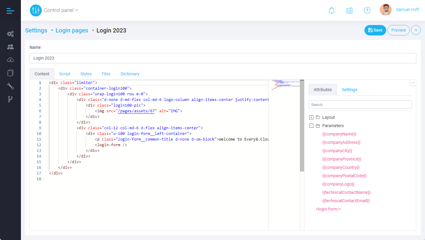Open the git branch sidebar icon
The height and width of the screenshot is (240, 425).
(x=10, y=99)
